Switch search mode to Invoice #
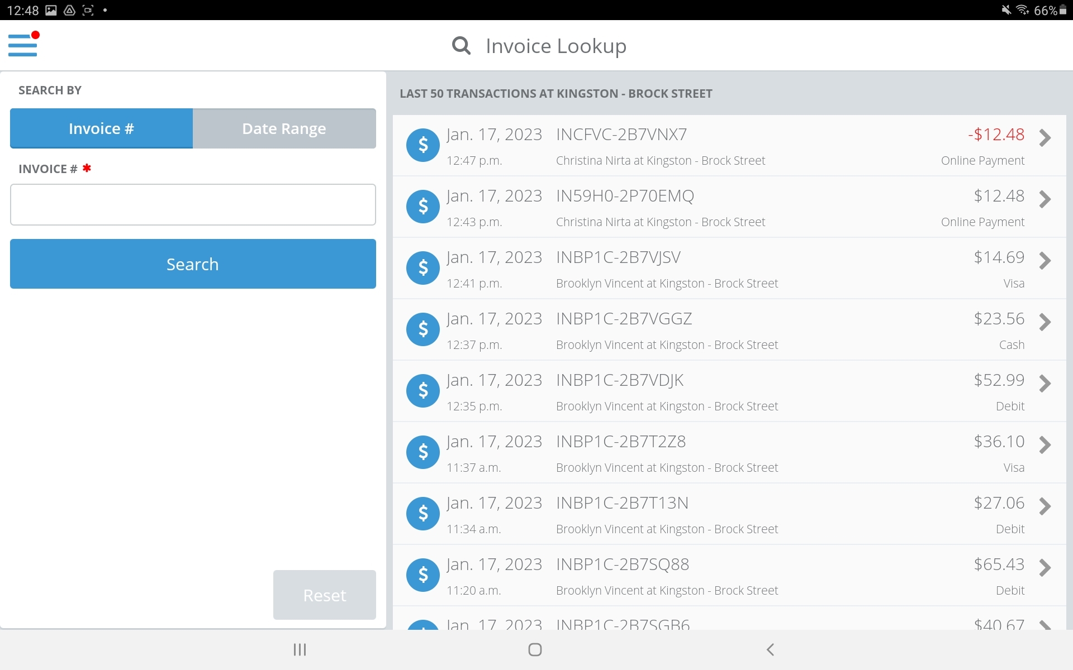 (101, 128)
